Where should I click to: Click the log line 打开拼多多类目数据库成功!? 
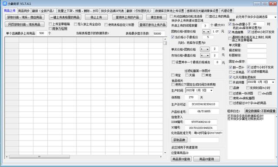click(245, 116)
